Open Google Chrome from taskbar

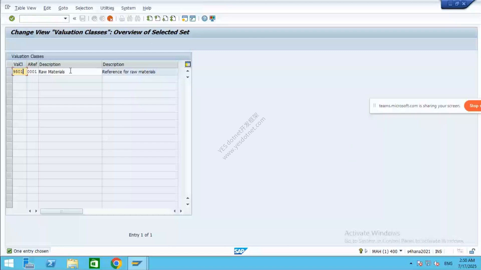(x=116, y=263)
